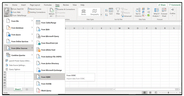Switch to the Formulas tab

(x=48, y=5)
